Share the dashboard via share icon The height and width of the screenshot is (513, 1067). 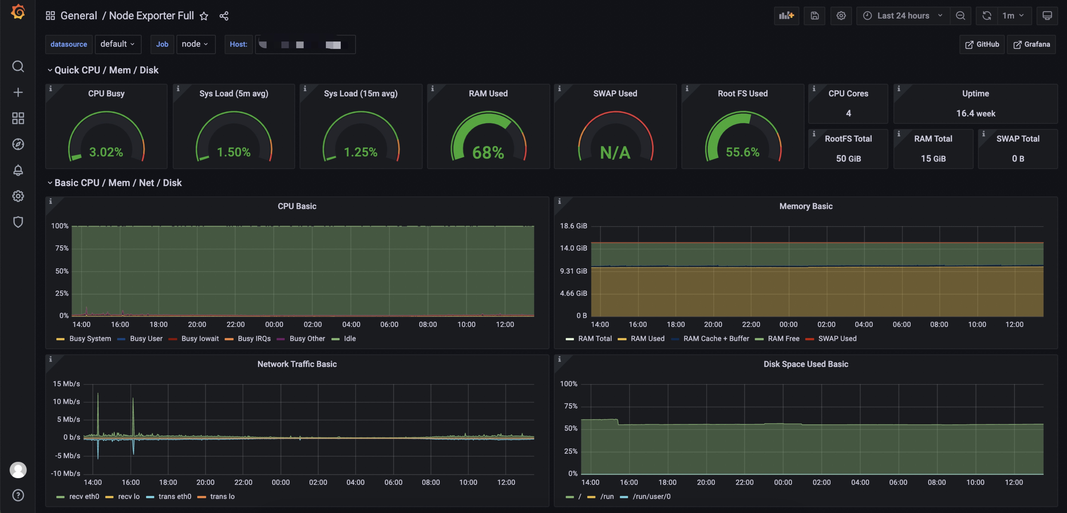click(x=224, y=16)
